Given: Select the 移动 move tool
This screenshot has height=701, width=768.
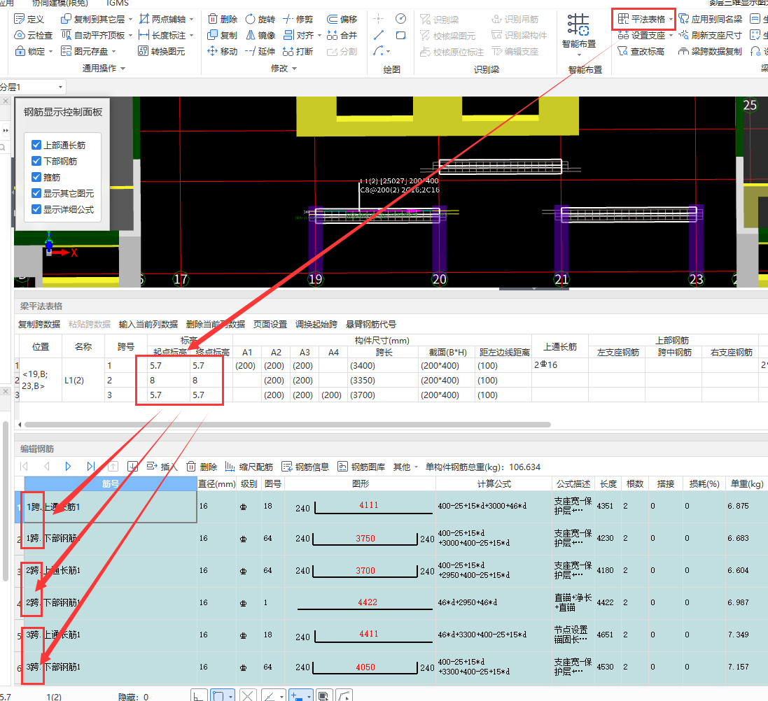Looking at the screenshot, I should (223, 51).
